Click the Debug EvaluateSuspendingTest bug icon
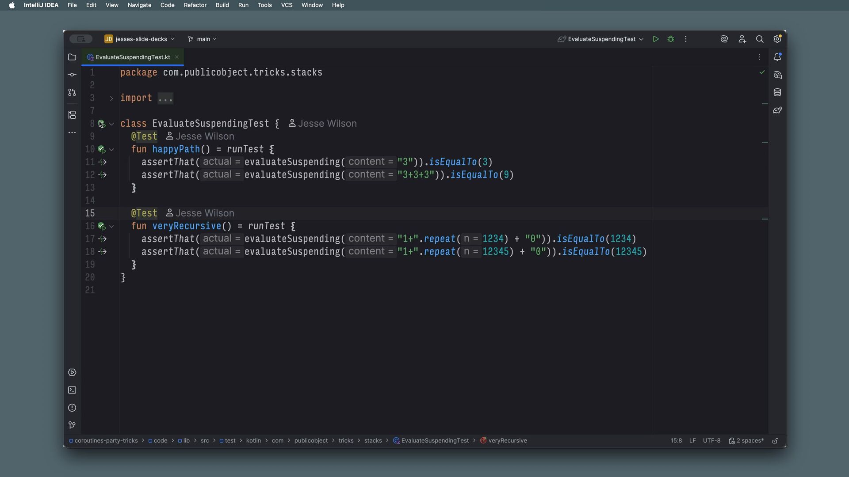This screenshot has height=477, width=849. point(671,39)
